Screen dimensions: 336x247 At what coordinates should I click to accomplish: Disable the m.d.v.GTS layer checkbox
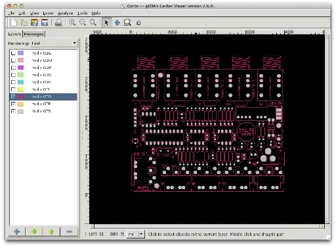click(x=13, y=111)
